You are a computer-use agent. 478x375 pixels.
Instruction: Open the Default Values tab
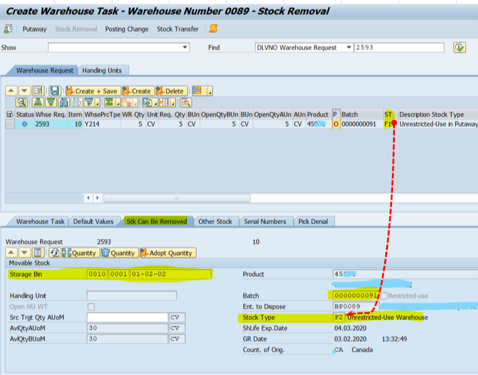pyautogui.click(x=93, y=221)
